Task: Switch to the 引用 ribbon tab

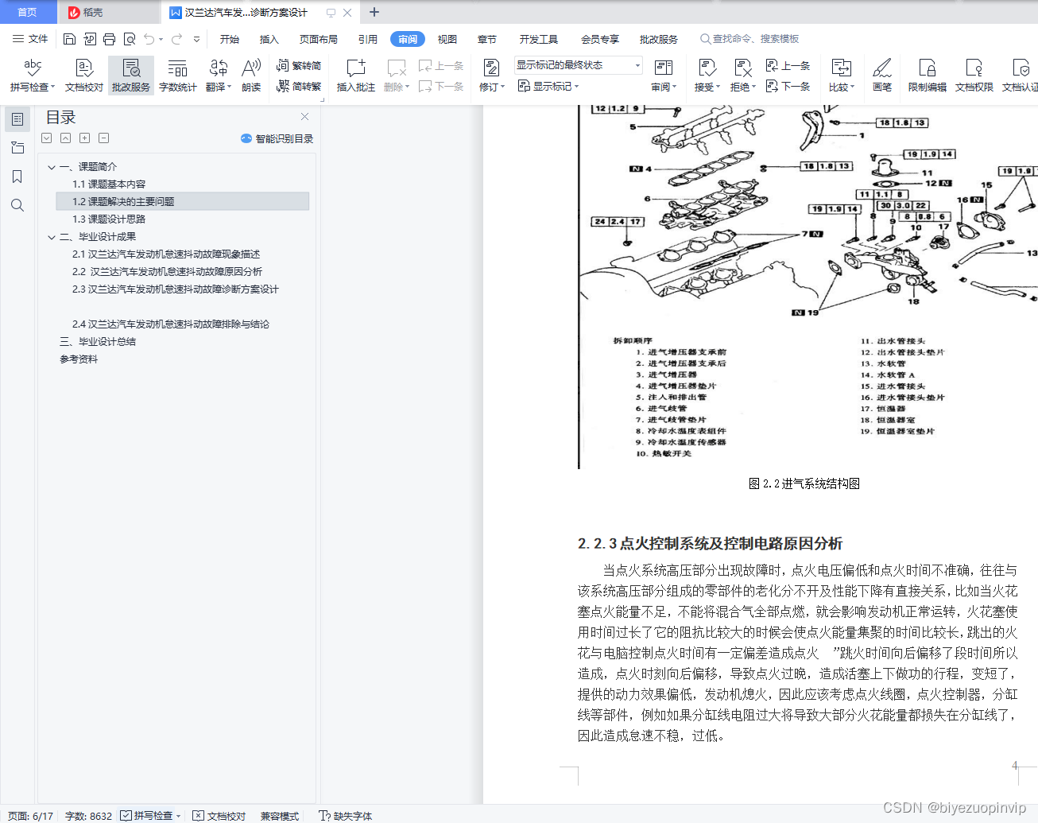Action: coord(368,39)
